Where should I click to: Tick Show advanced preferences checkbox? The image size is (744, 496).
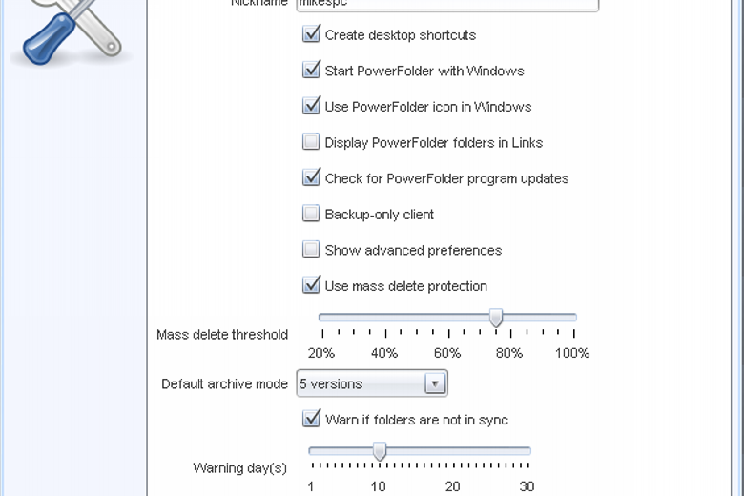coord(311,249)
